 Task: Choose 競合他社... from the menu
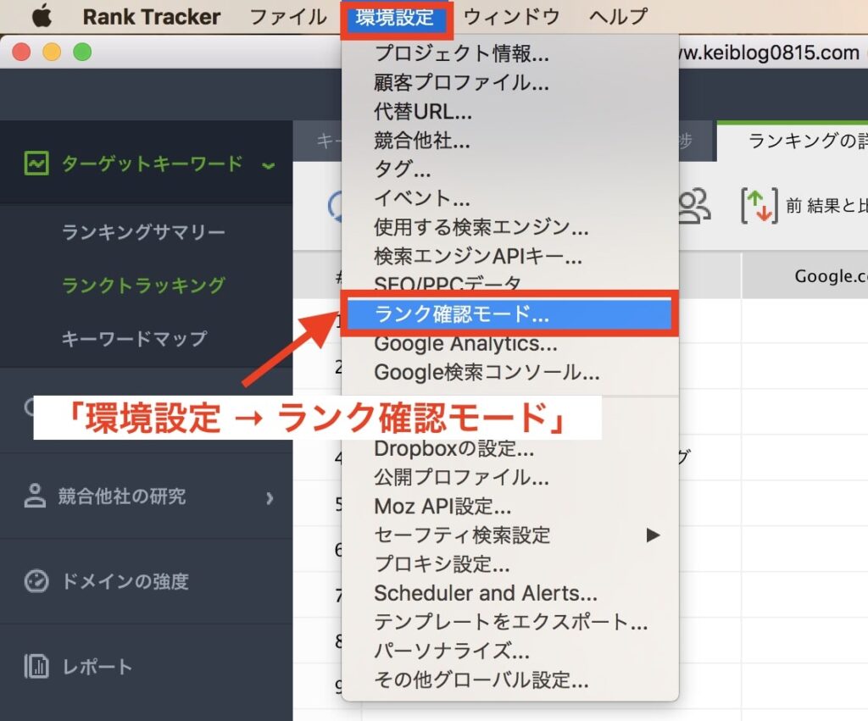pyautogui.click(x=422, y=141)
